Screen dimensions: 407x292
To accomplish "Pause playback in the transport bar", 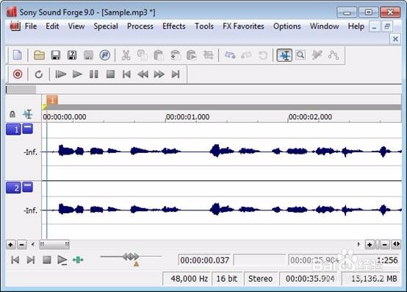I will tap(94, 74).
